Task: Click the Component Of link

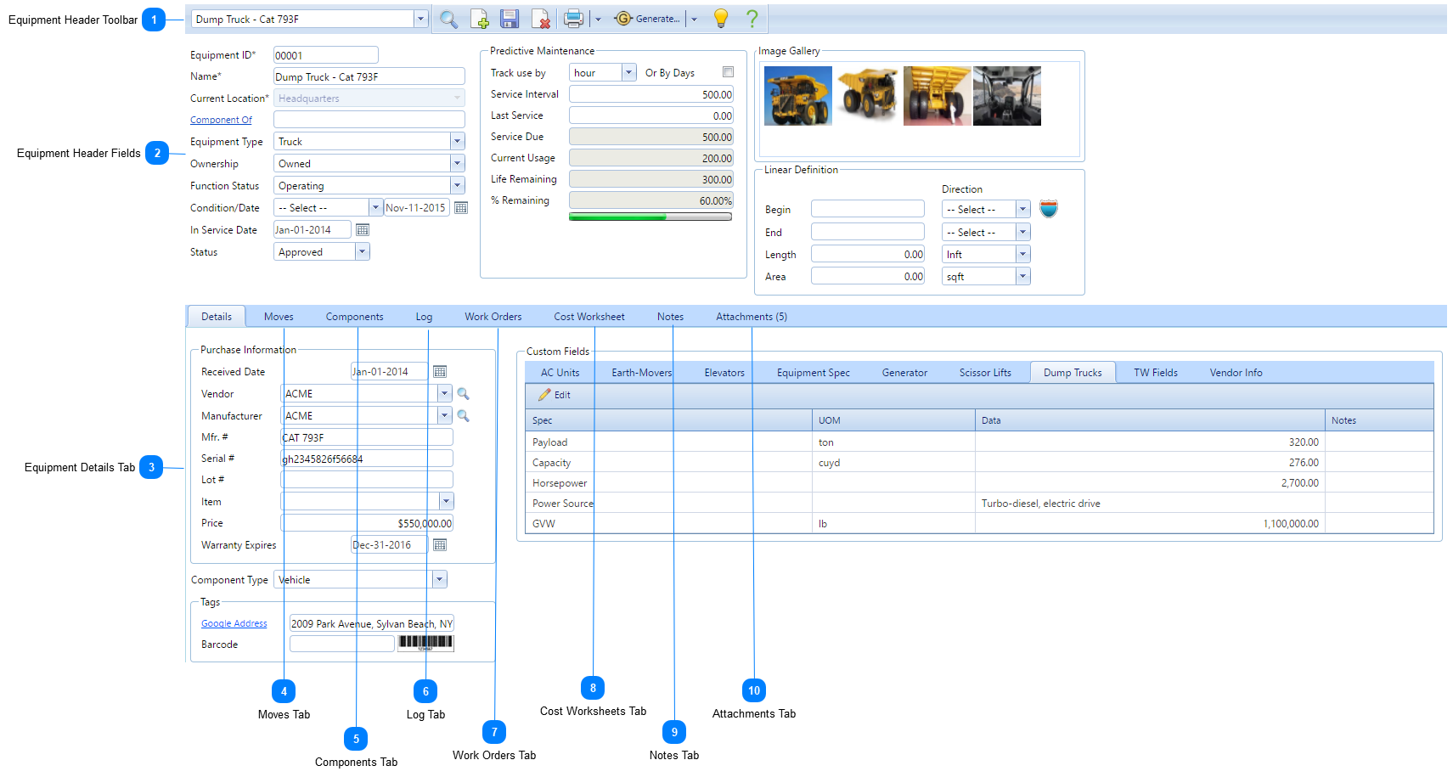Action: [221, 120]
